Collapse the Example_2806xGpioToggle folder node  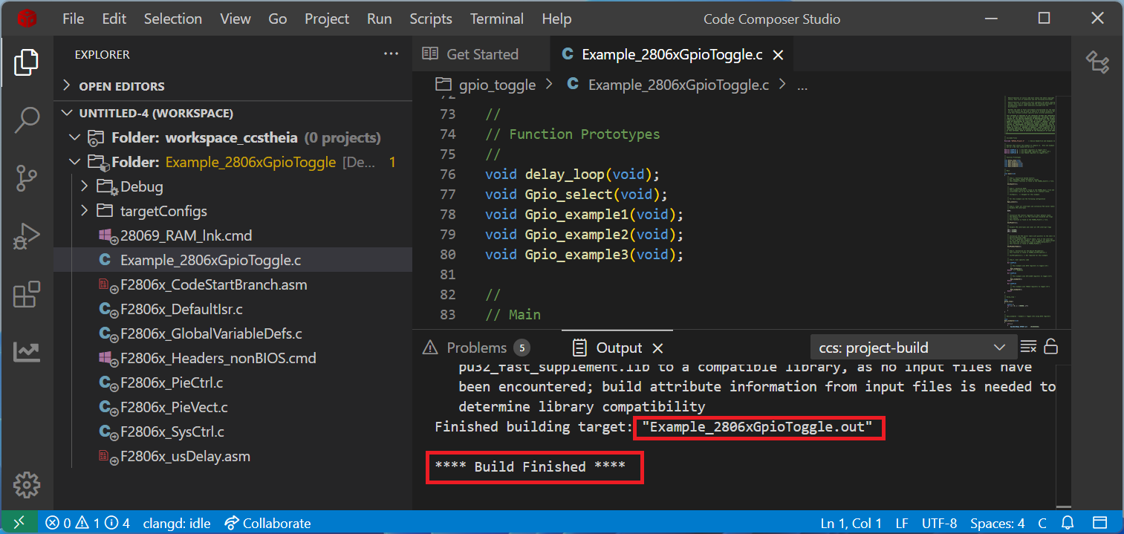(74, 162)
